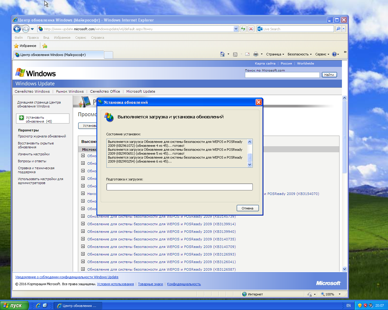Click the IE Back navigation button
Image resolution: width=388 pixels, height=310 pixels.
17,29
